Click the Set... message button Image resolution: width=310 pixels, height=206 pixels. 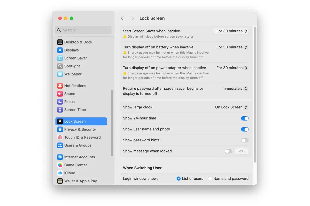[x=242, y=151]
